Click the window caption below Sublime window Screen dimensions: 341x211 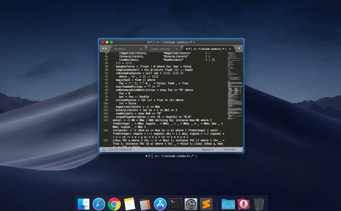click(x=171, y=156)
